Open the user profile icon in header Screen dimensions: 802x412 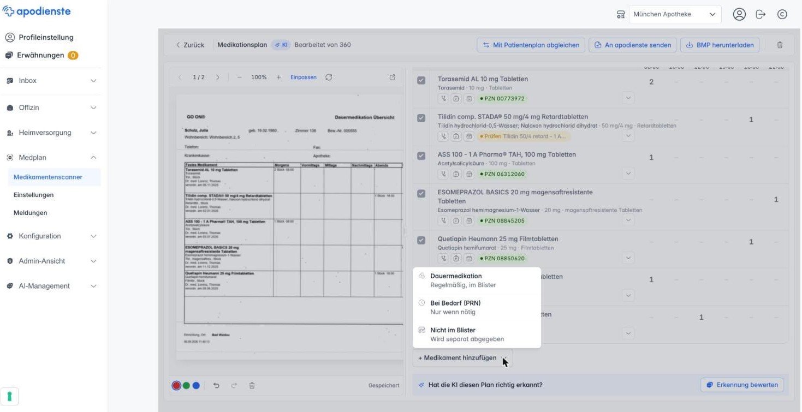tap(739, 14)
